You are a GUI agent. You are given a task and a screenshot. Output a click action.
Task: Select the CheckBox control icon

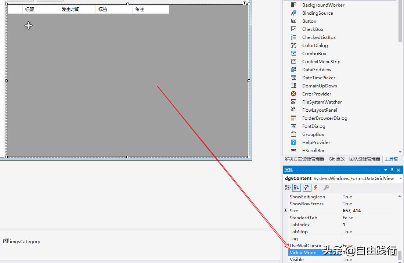point(293,29)
